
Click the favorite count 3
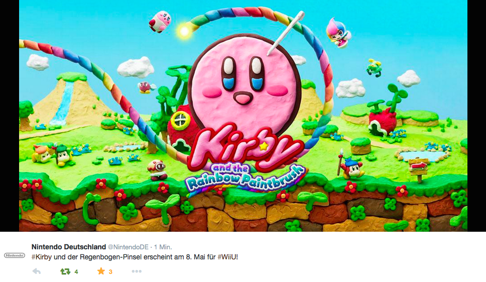click(x=110, y=272)
